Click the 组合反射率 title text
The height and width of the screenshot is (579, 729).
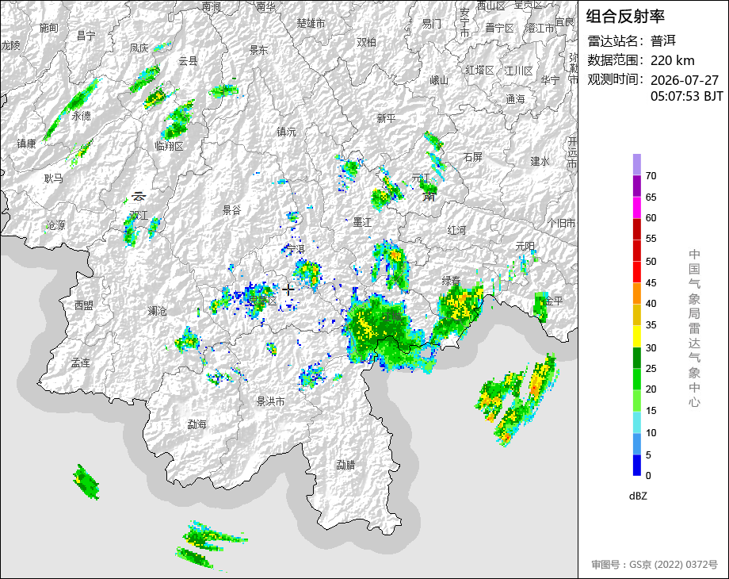625,17
